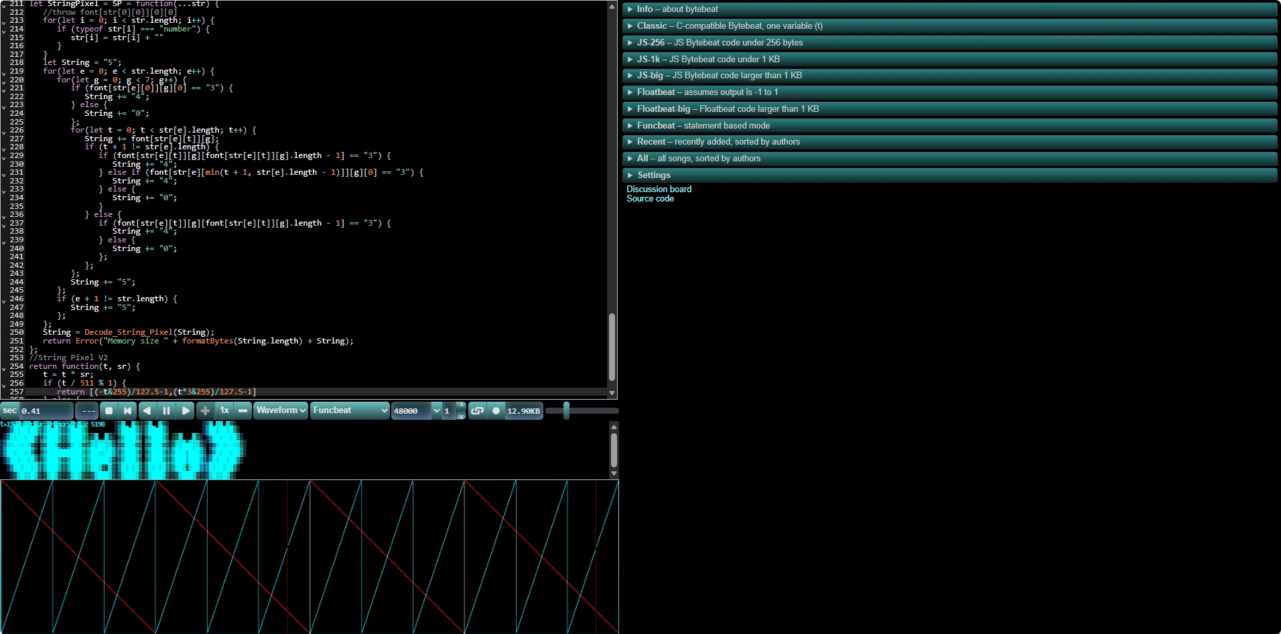Click the time counter value field
The width and height of the screenshot is (1281, 634).
(x=46, y=411)
